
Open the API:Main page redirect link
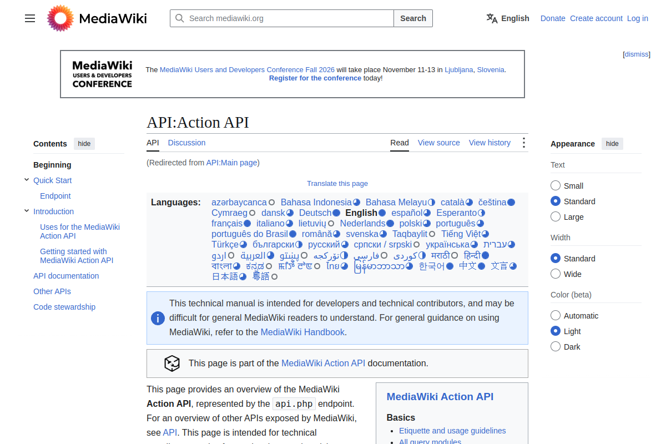[x=231, y=163]
